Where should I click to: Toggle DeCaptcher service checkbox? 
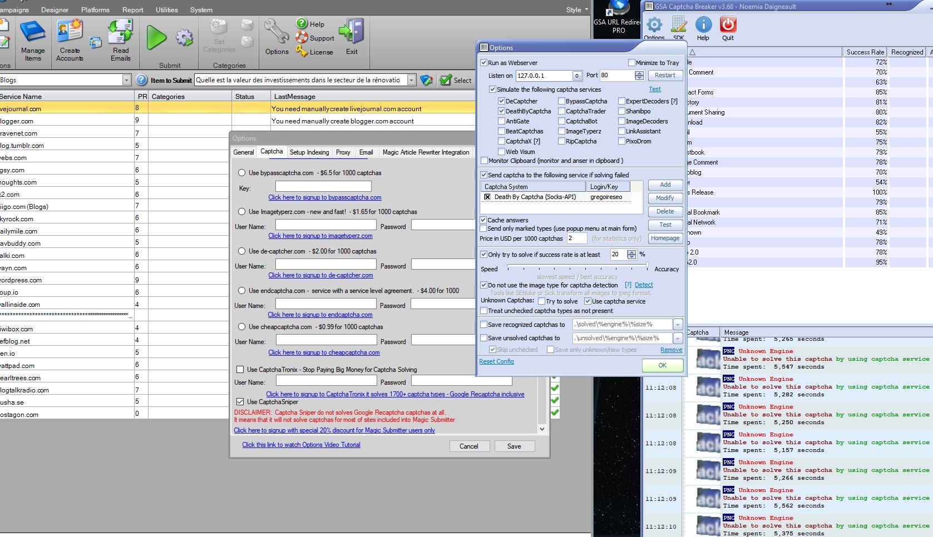[x=501, y=101]
